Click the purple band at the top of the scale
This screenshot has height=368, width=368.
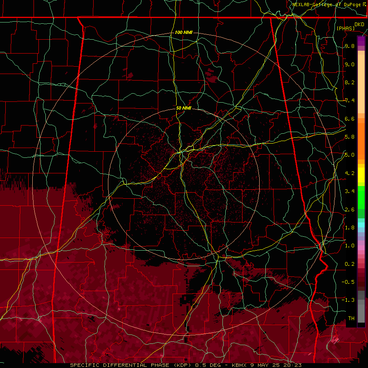[361, 41]
